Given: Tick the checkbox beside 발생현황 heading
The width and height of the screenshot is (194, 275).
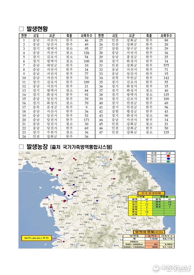Looking at the screenshot, I should click(21, 29).
